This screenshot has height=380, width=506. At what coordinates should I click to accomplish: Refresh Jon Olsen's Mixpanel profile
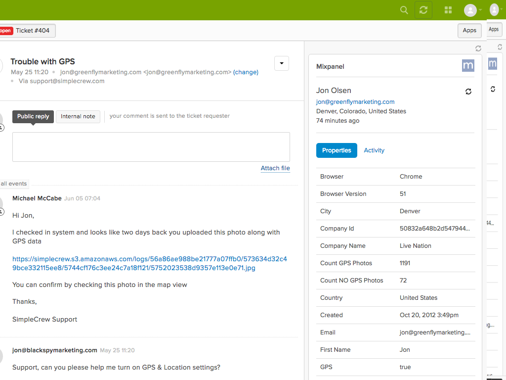468,92
